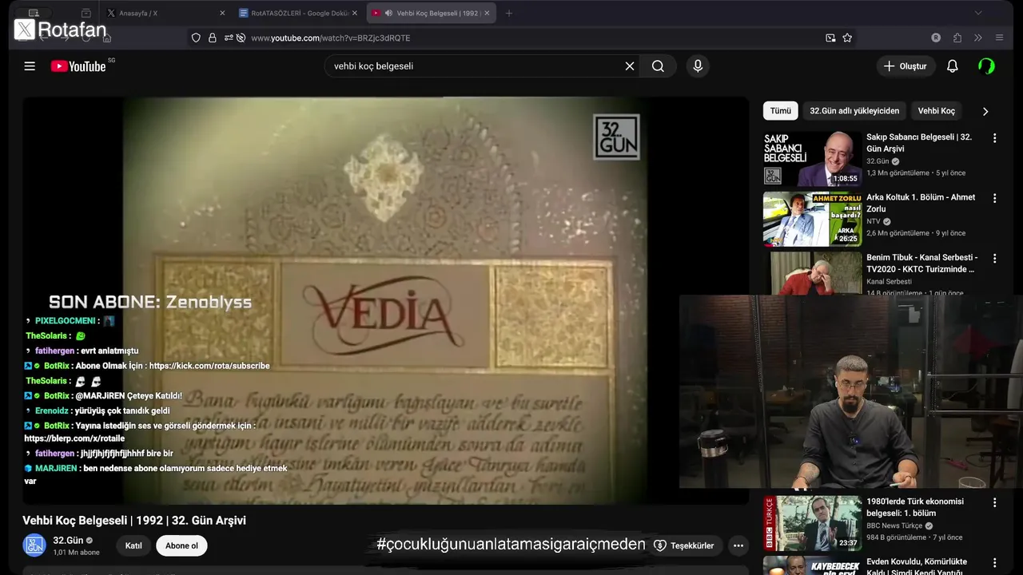More options for Benim Tibuk video
This screenshot has height=575, width=1023.
tap(995, 259)
